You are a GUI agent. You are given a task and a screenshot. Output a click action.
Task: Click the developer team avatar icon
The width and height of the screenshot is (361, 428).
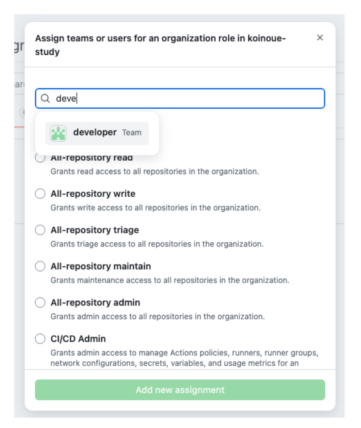pos(58,133)
